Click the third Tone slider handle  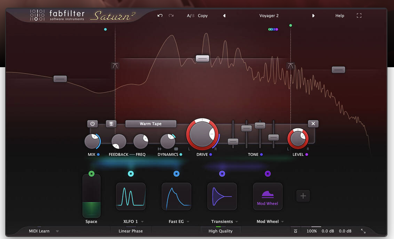pos(260,125)
